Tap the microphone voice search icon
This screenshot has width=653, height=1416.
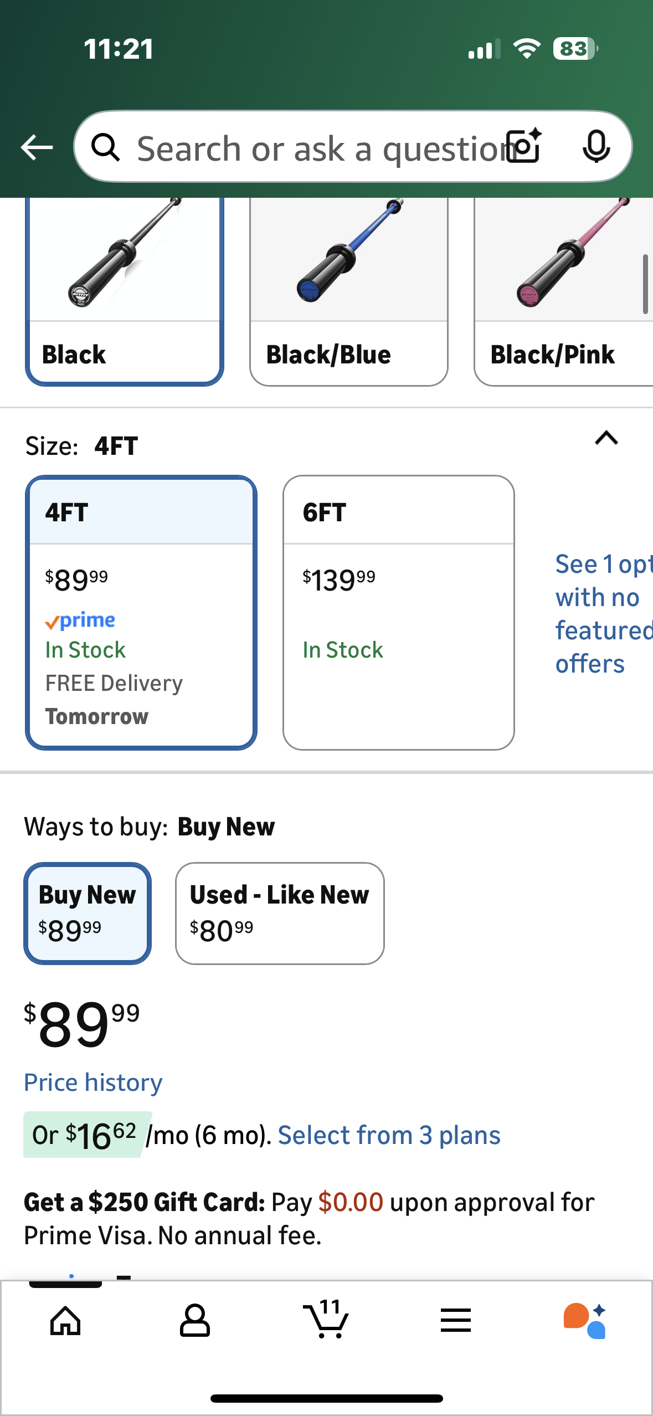coord(596,147)
